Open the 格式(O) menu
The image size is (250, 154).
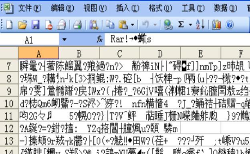point(160,8)
